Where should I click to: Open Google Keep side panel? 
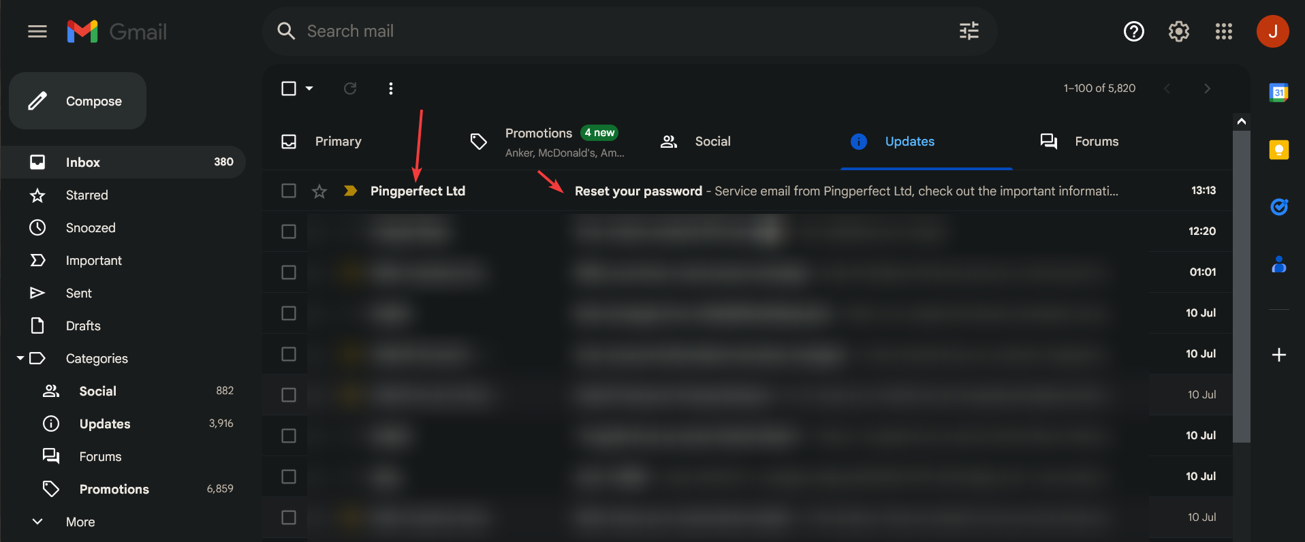[x=1278, y=150]
